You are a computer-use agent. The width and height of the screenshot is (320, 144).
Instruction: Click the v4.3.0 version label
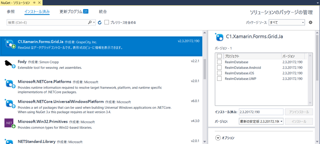pos(195,121)
